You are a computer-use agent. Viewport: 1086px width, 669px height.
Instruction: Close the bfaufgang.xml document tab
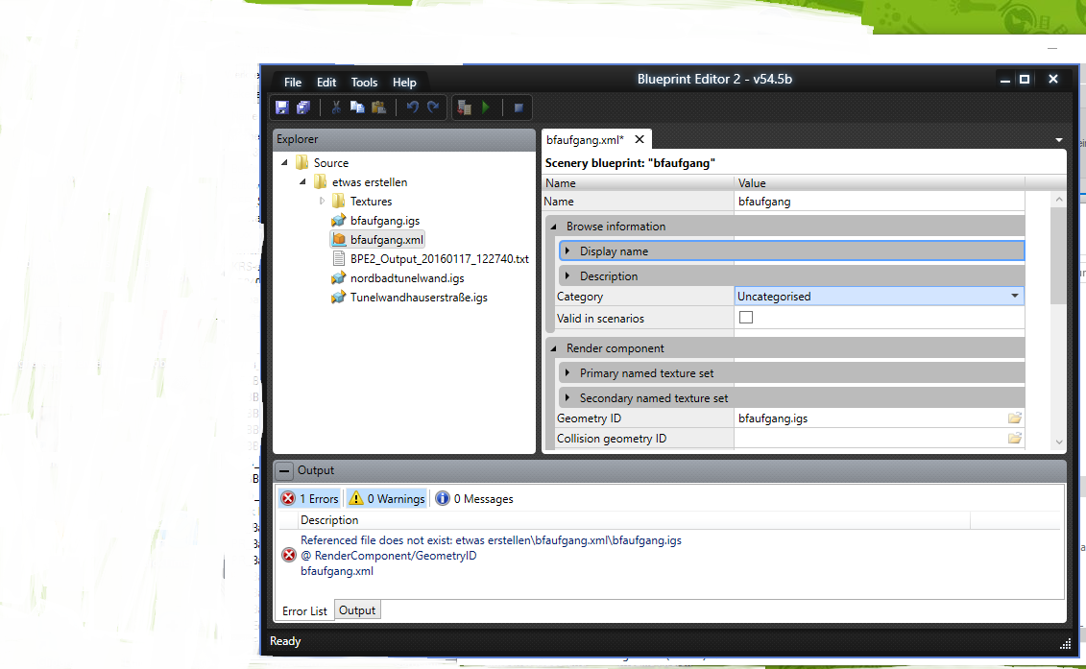(x=640, y=139)
